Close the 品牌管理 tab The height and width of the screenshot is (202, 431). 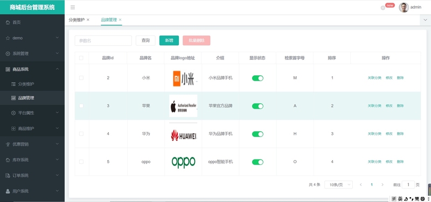point(120,20)
